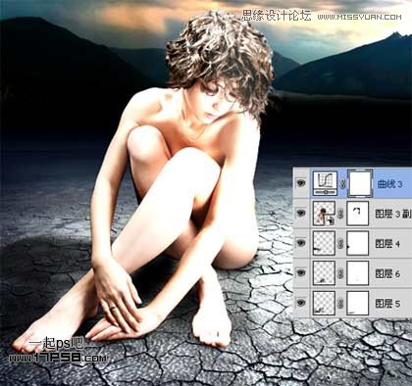Viewport: 412px width, 386px height.
Task: Select the layer mask of 图层 3 副本
Action: coord(358,214)
